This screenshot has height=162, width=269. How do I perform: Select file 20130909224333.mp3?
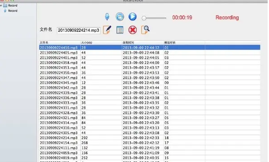point(59,102)
